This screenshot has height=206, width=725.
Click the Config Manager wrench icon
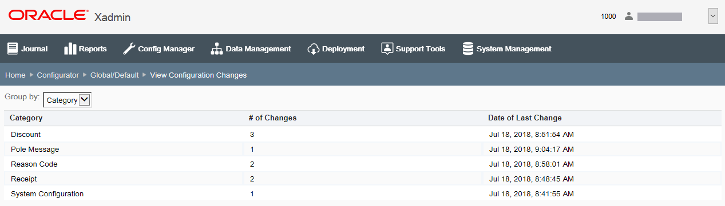(129, 49)
